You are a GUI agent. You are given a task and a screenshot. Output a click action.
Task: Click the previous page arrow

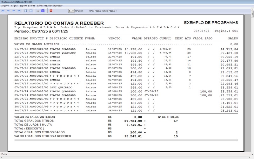click(x=8, y=11)
